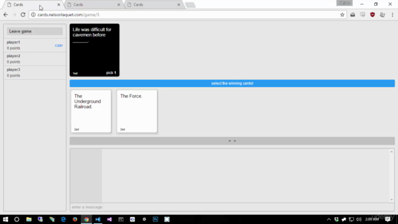This screenshot has width=398, height=224.
Task: Choose 'The Force.' card as winner
Action: tap(137, 111)
